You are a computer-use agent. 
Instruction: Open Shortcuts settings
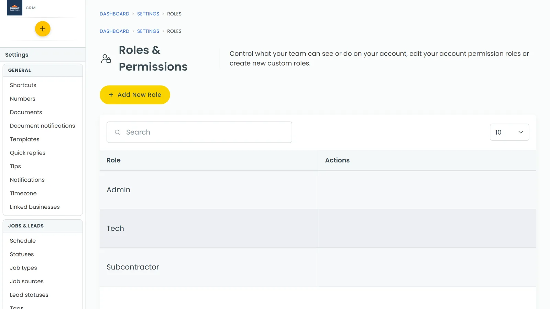coord(23,85)
